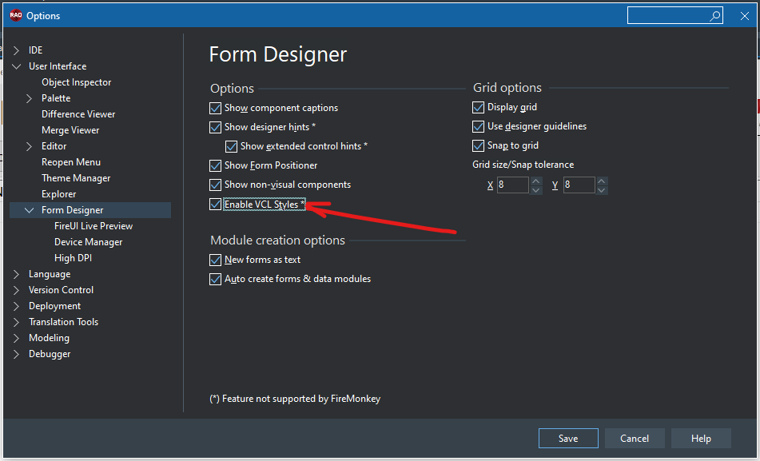The height and width of the screenshot is (461, 760).
Task: Expand the Language node
Action: [x=17, y=274]
